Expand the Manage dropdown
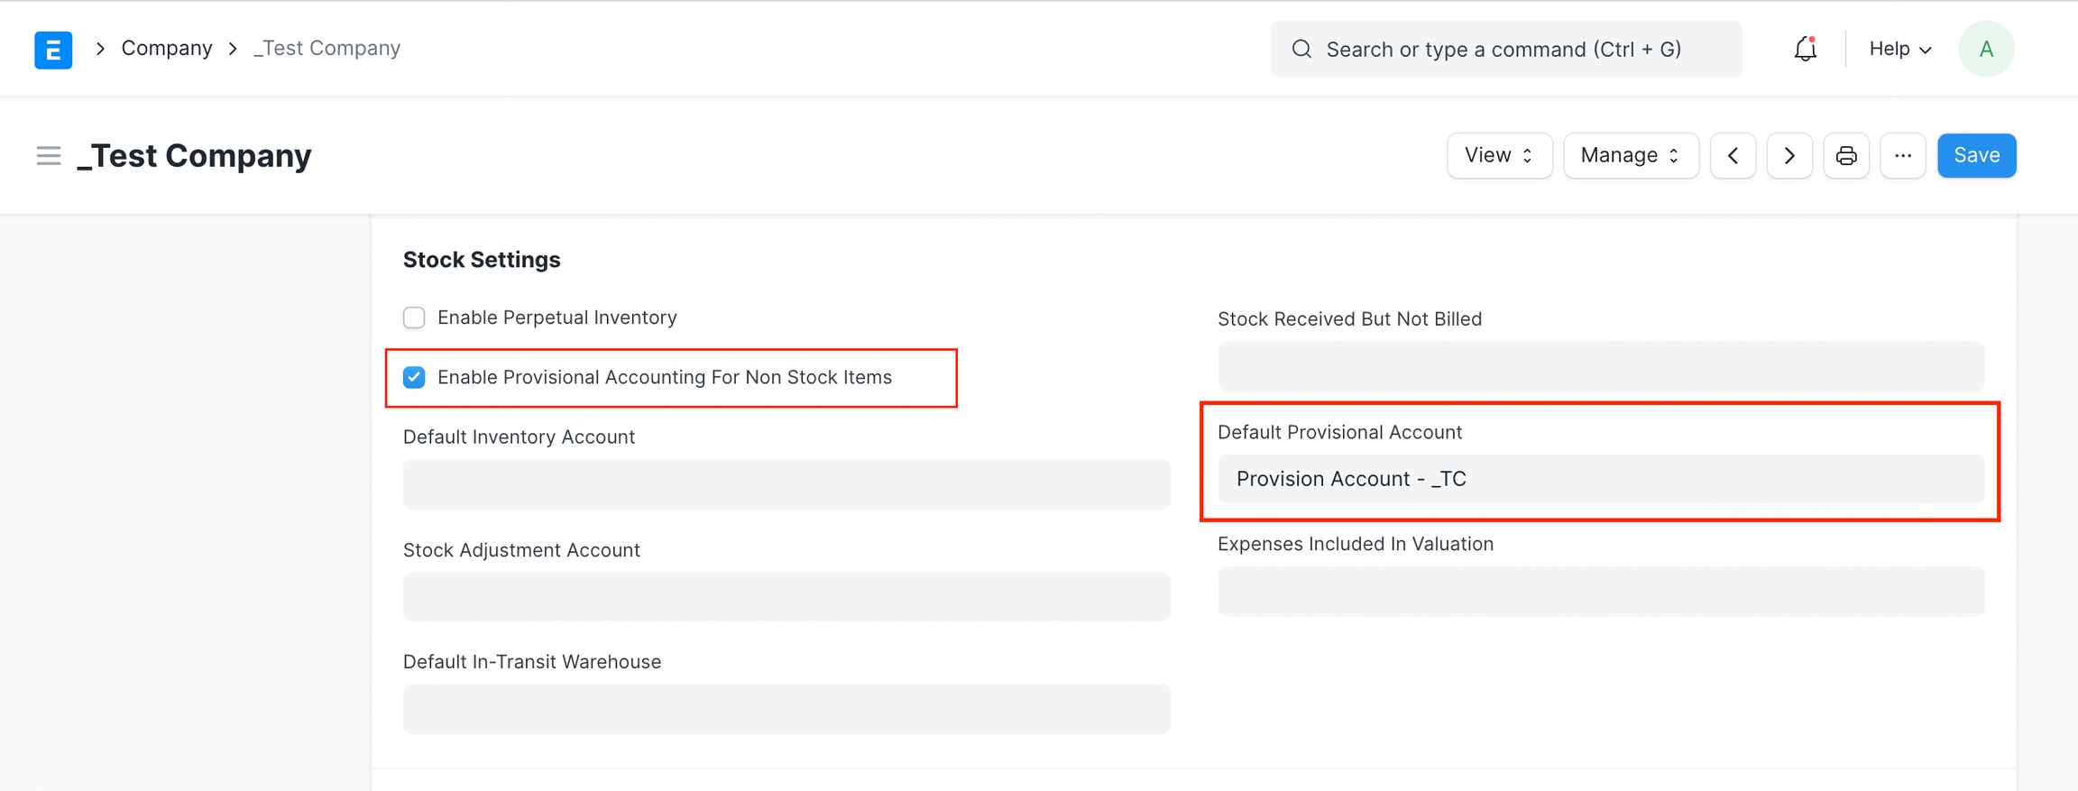Screen dimensions: 2078x791 pyautogui.click(x=1631, y=156)
